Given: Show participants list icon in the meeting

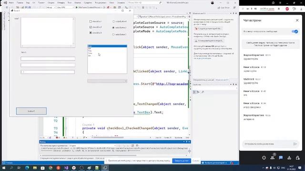Looking at the screenshot, I should (x=273, y=157).
